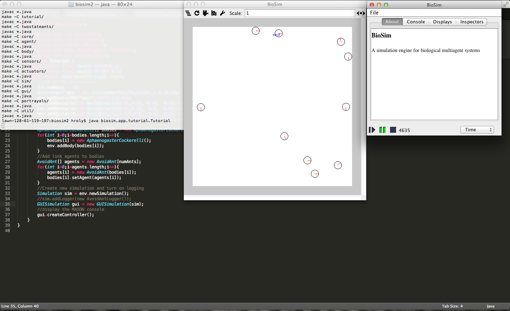Click into the Scale input field
Viewport: 510px width, 311px height.
(300, 13)
